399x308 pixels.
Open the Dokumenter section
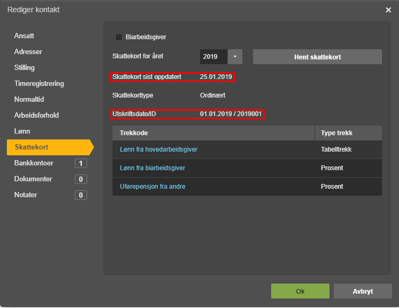click(50, 179)
